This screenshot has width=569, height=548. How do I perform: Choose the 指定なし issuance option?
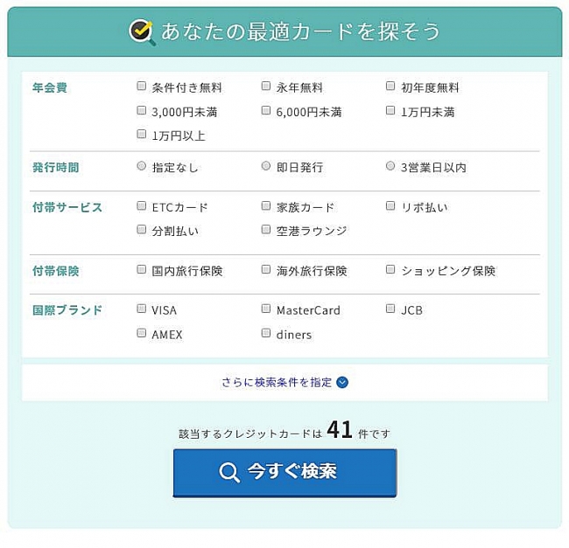[x=142, y=166]
